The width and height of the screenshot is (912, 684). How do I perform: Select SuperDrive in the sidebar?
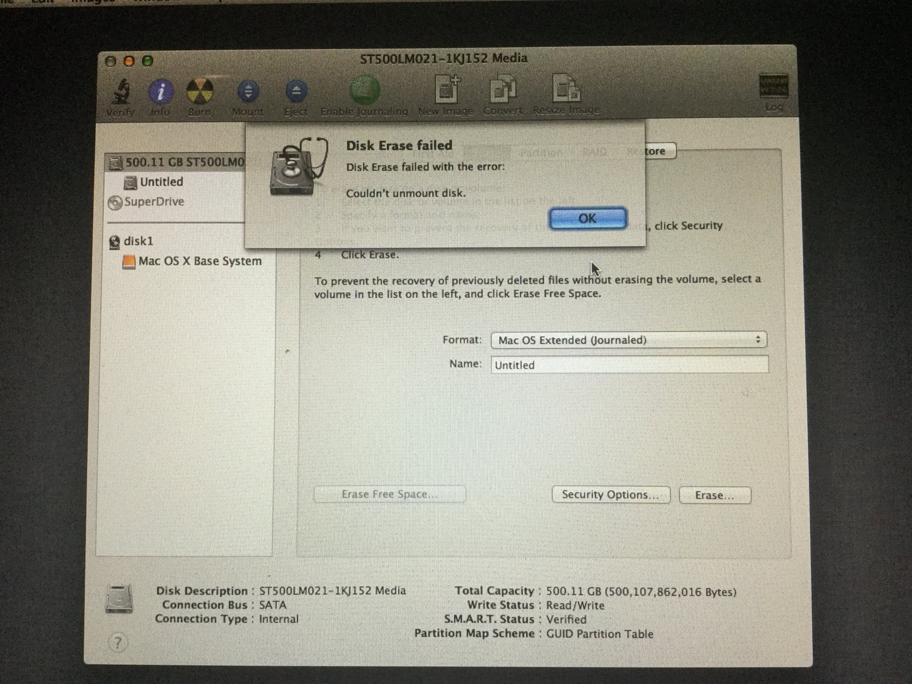tap(147, 202)
